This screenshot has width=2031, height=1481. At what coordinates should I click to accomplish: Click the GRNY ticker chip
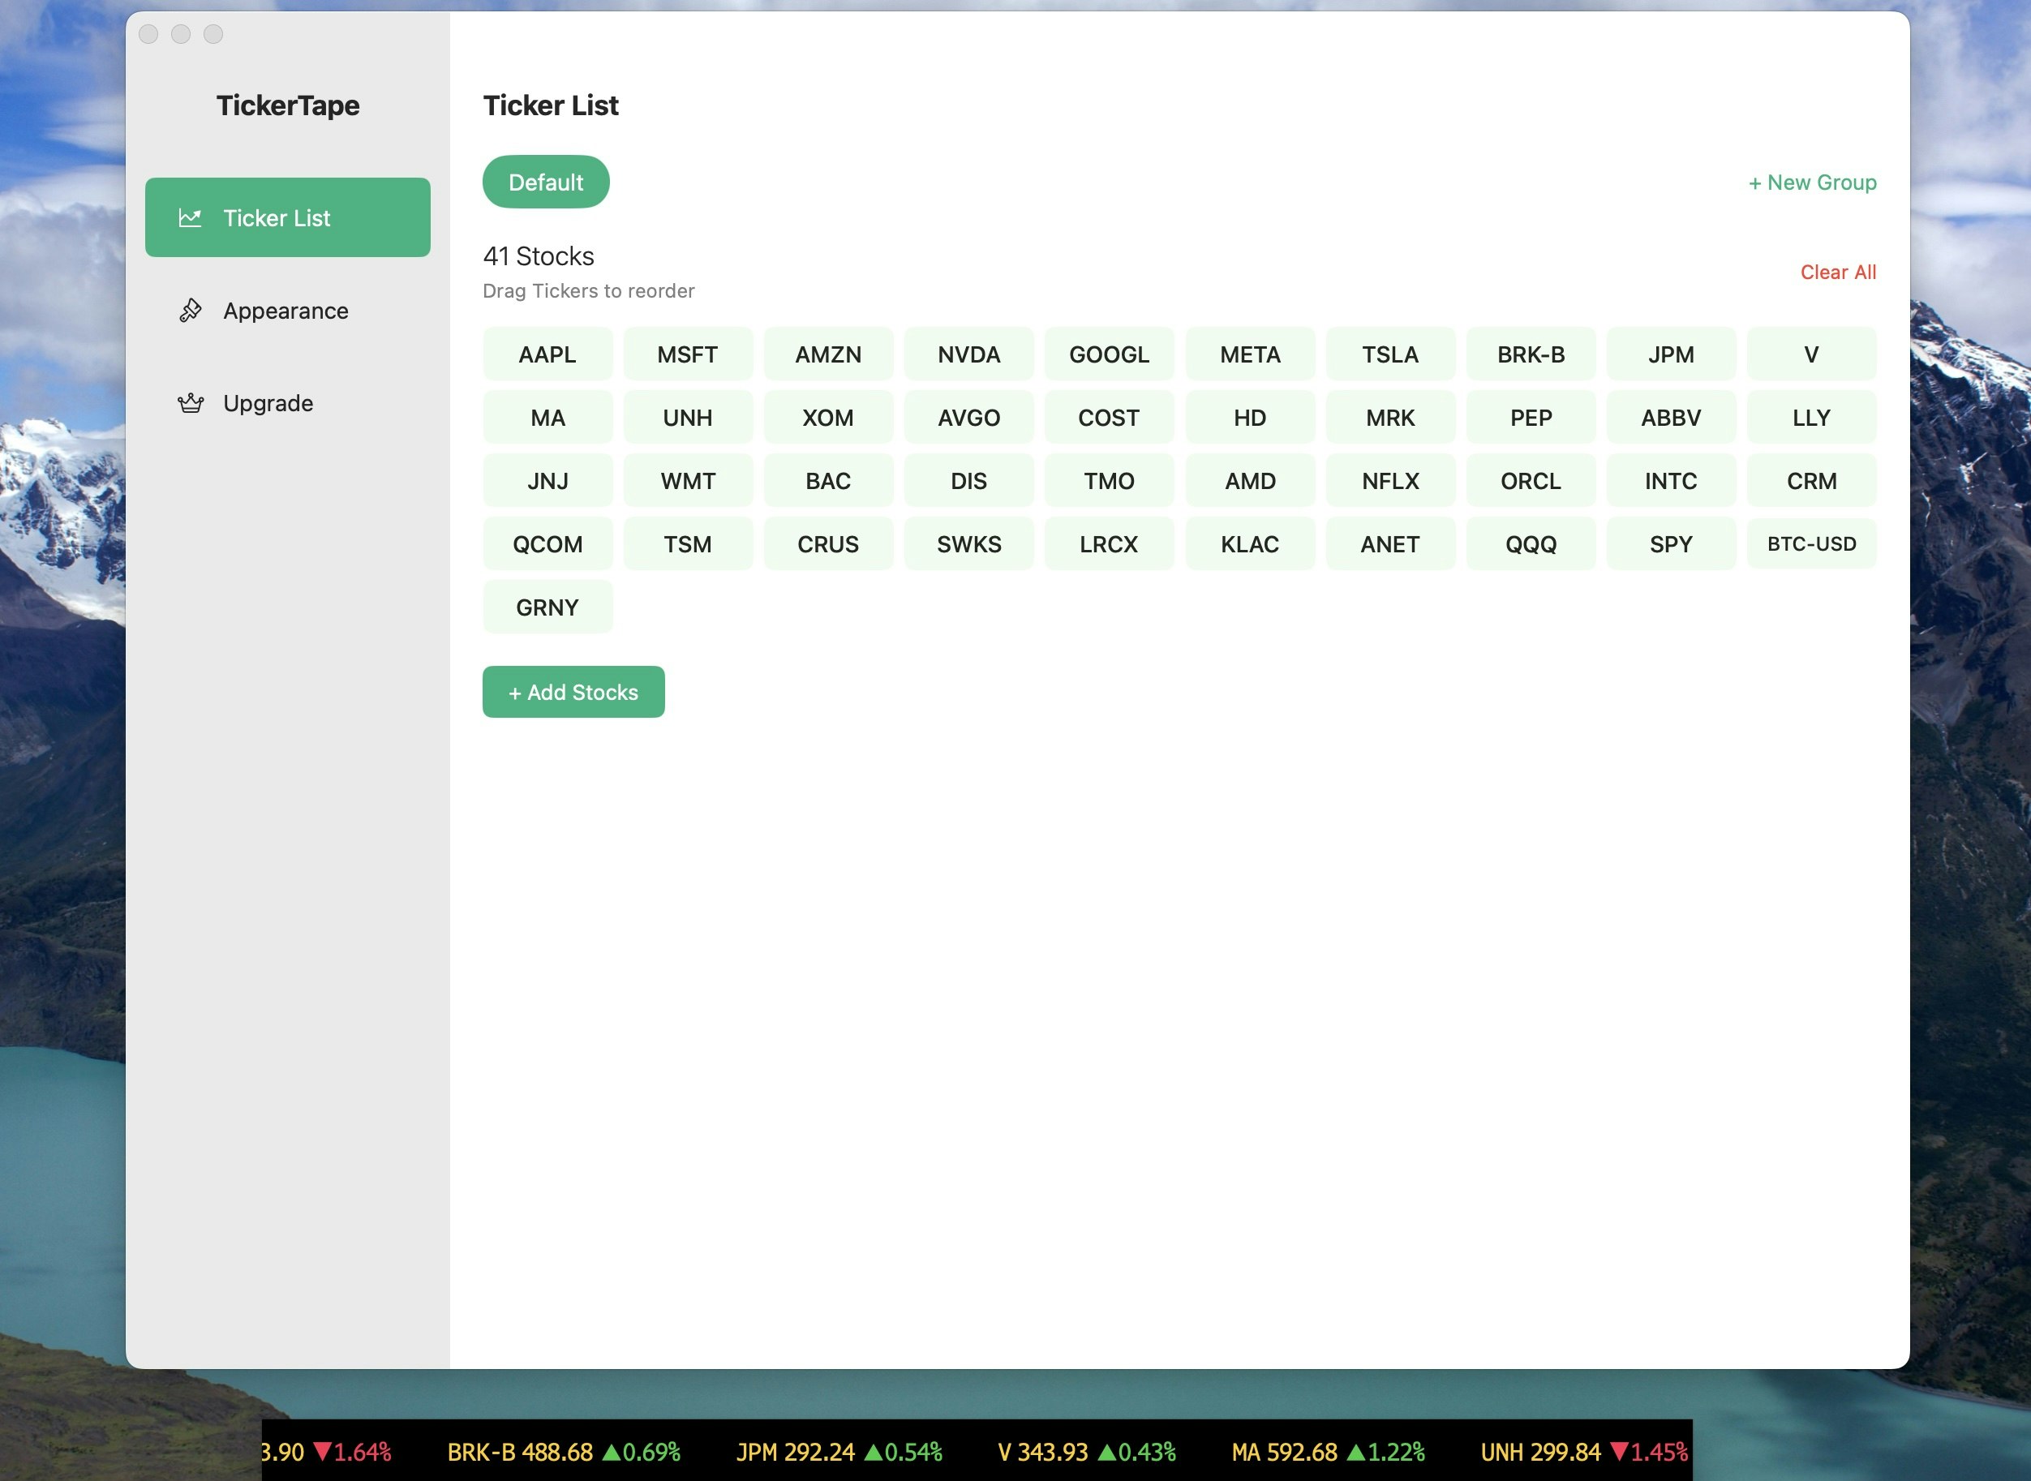point(547,607)
